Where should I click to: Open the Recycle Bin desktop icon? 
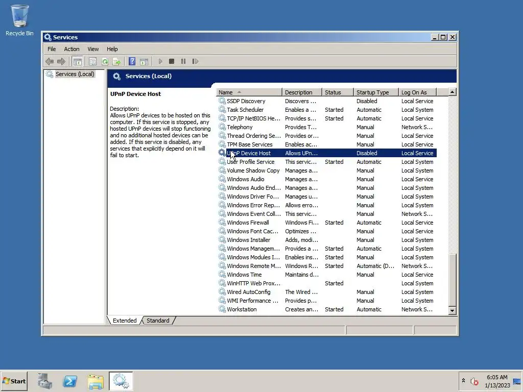click(x=19, y=20)
